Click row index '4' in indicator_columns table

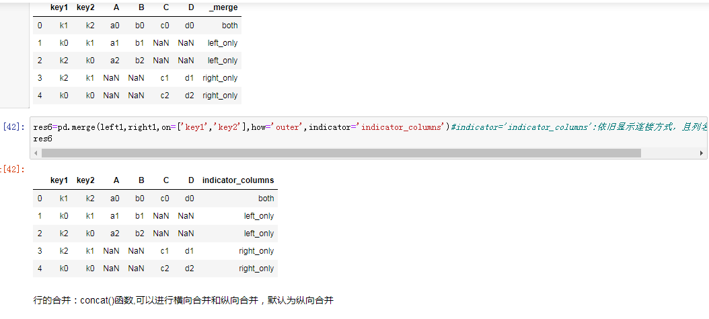[40, 269]
